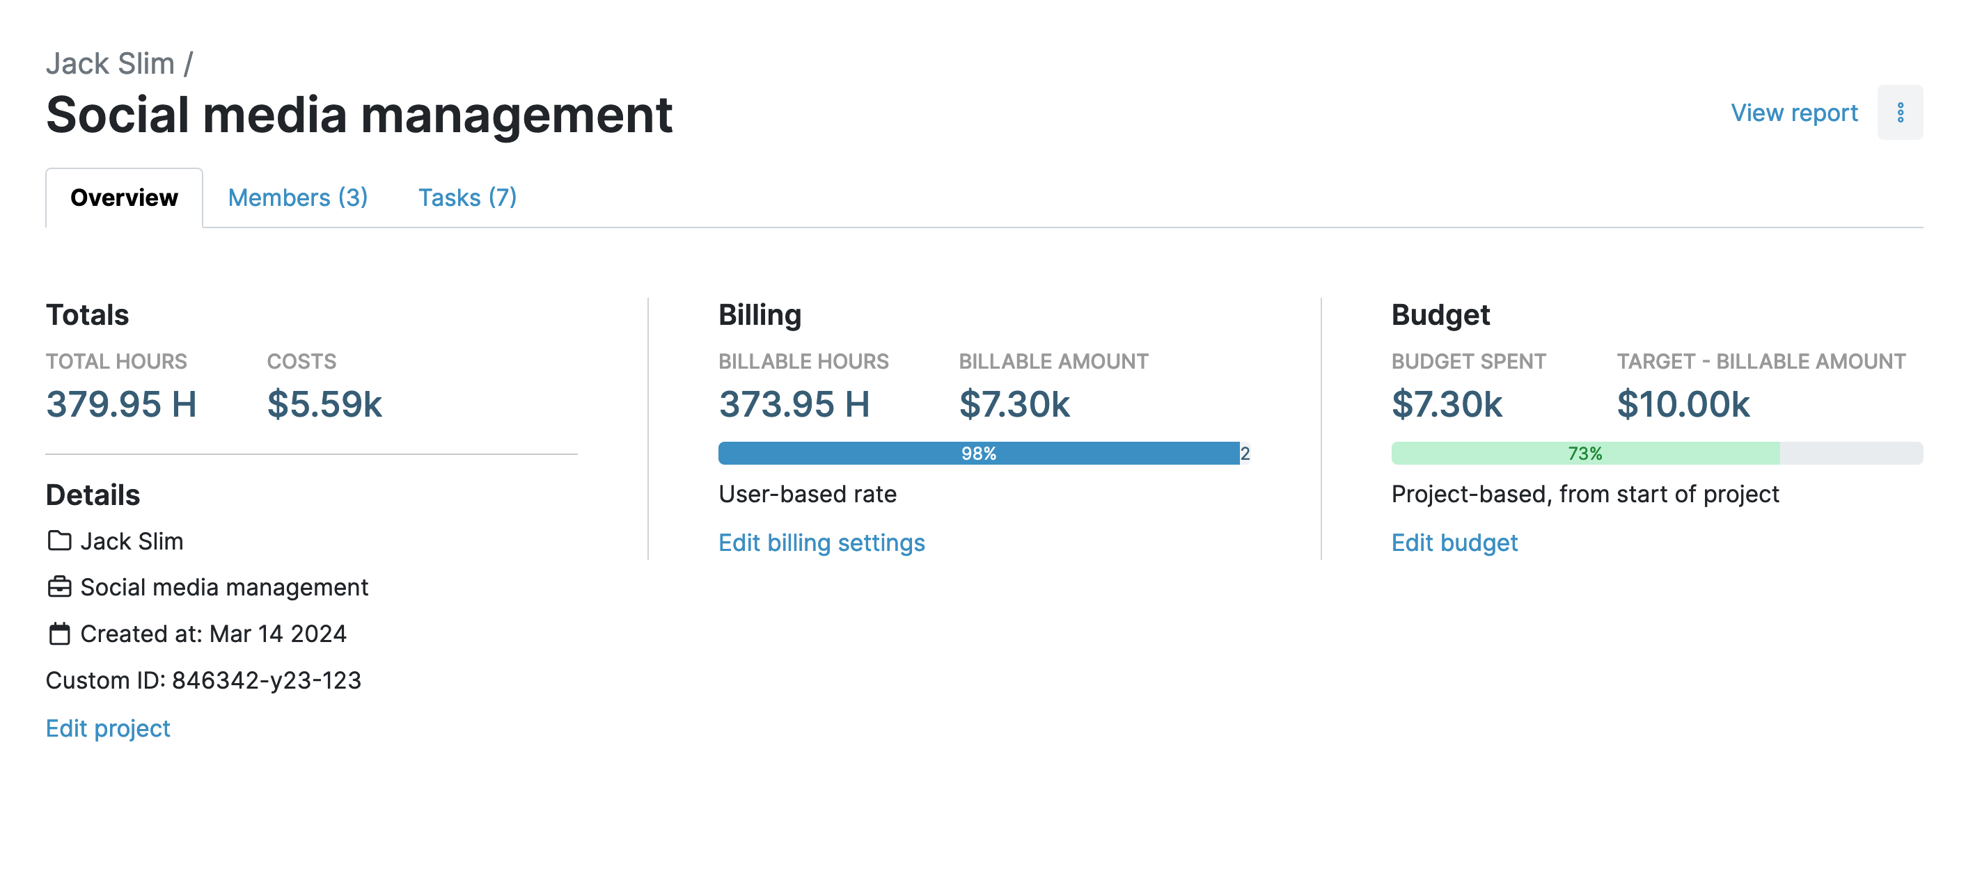Click the calendar icon beside Created at
Image resolution: width=1966 pixels, height=889 pixels.
click(x=58, y=634)
